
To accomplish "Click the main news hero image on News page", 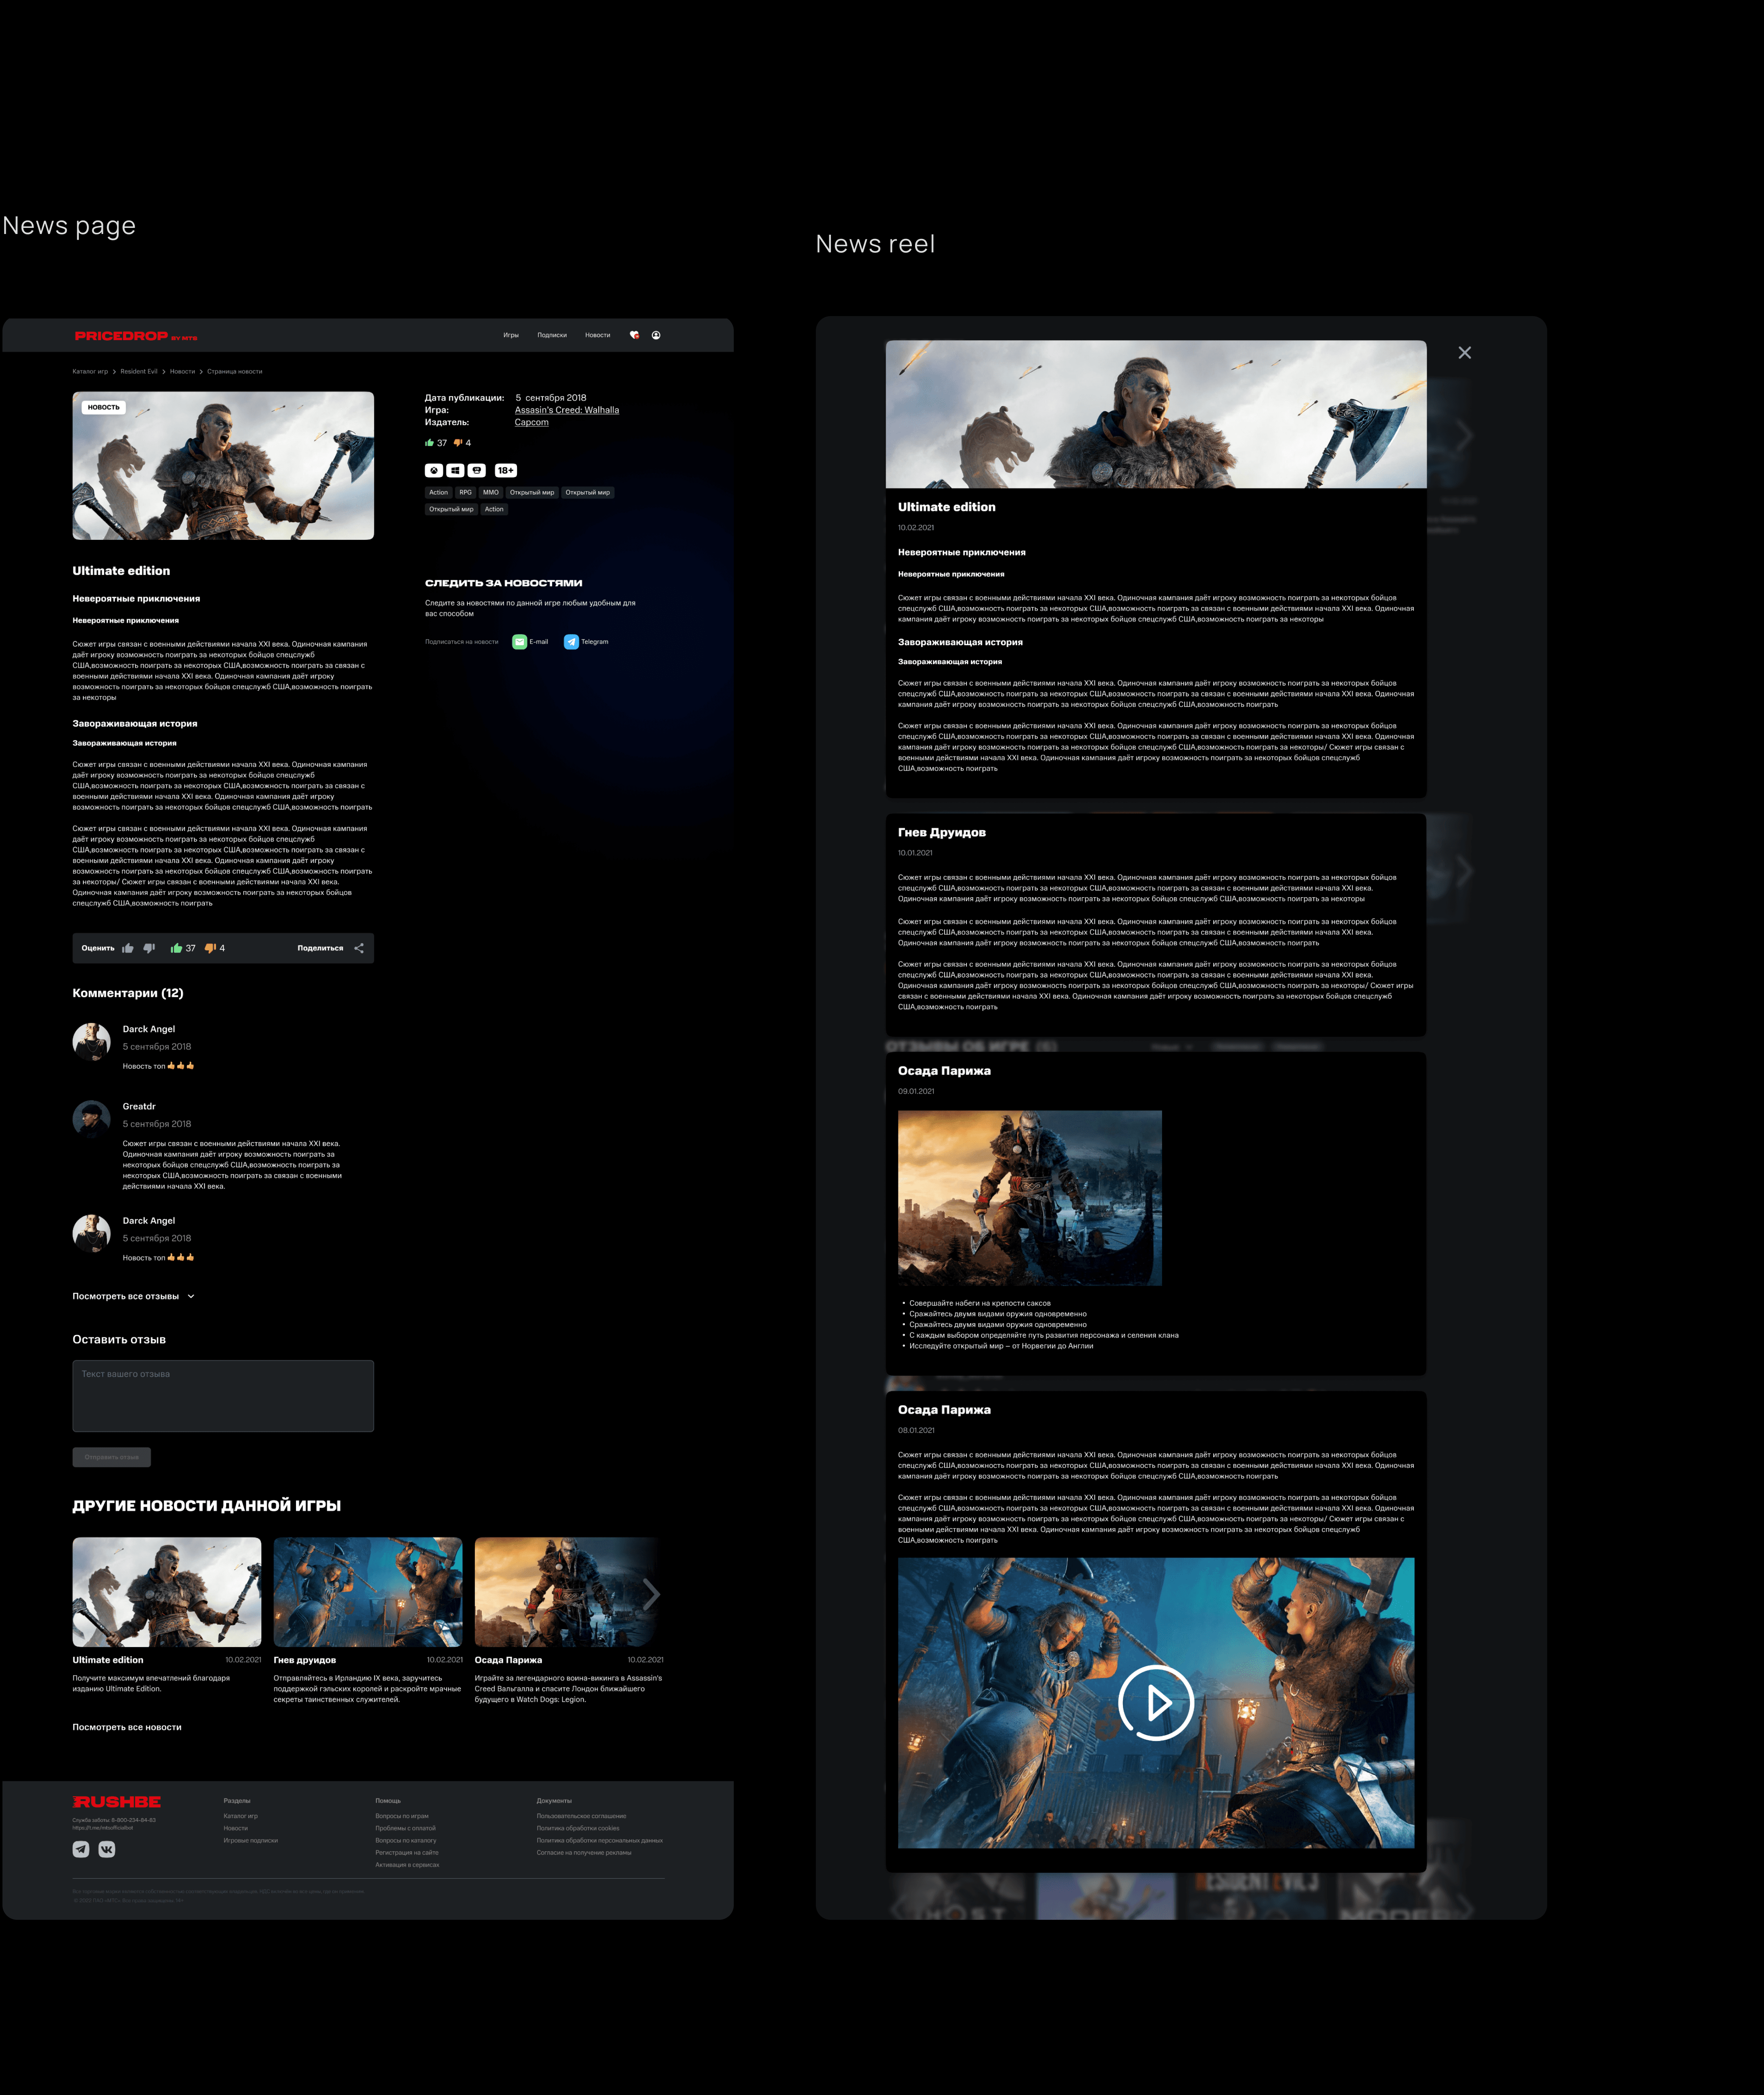I will point(223,466).
